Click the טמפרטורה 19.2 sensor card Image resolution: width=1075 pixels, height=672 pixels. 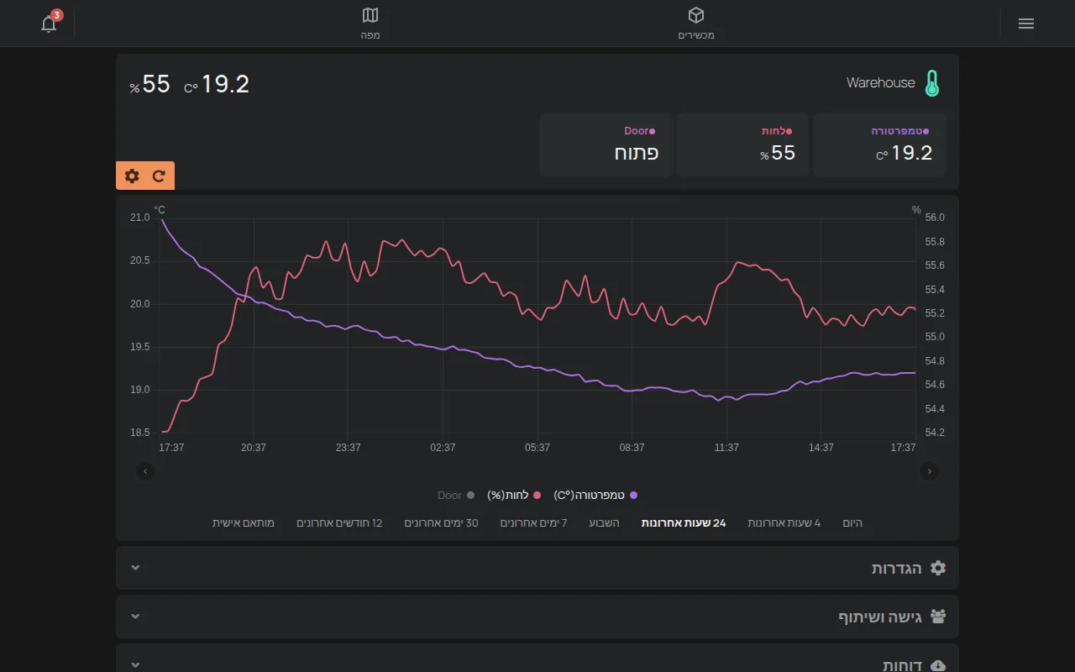pyautogui.click(x=879, y=144)
